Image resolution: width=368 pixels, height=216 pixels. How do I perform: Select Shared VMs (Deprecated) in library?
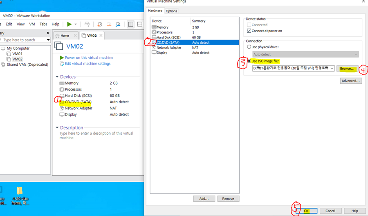click(x=27, y=65)
